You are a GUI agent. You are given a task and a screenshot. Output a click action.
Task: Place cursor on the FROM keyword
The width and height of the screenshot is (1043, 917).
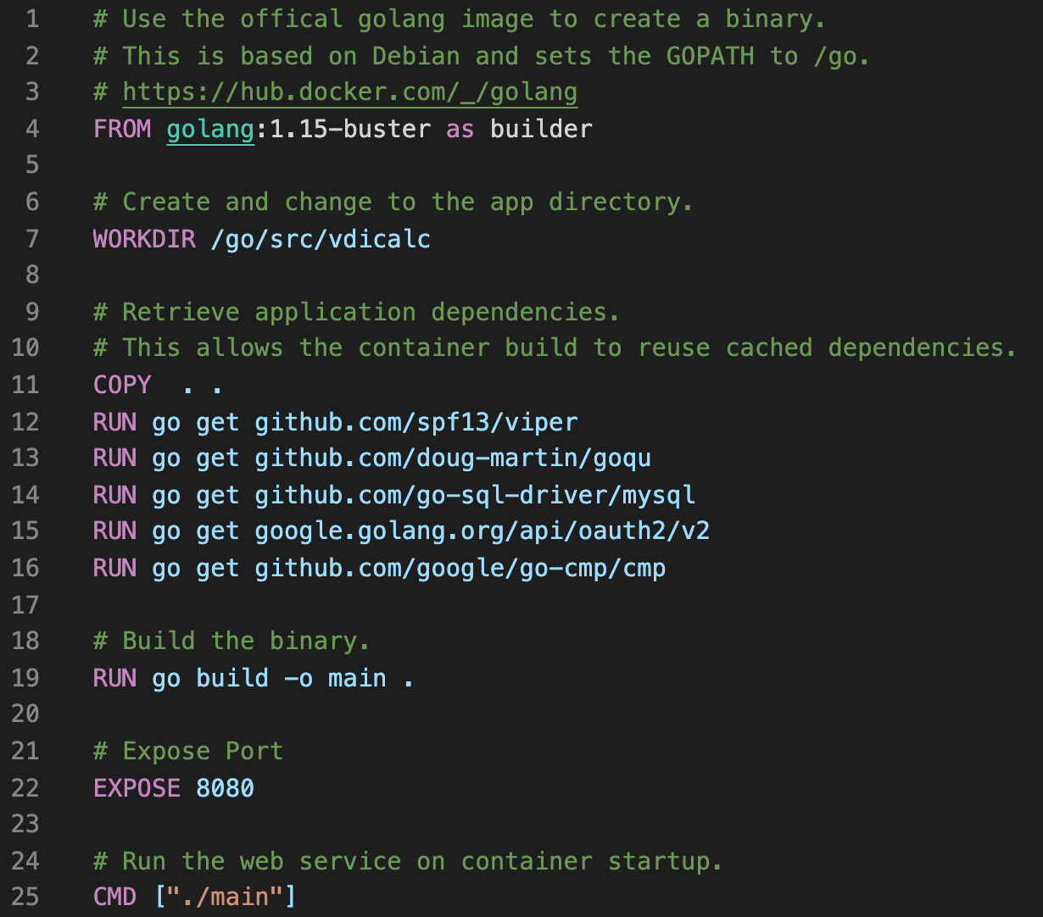(122, 129)
